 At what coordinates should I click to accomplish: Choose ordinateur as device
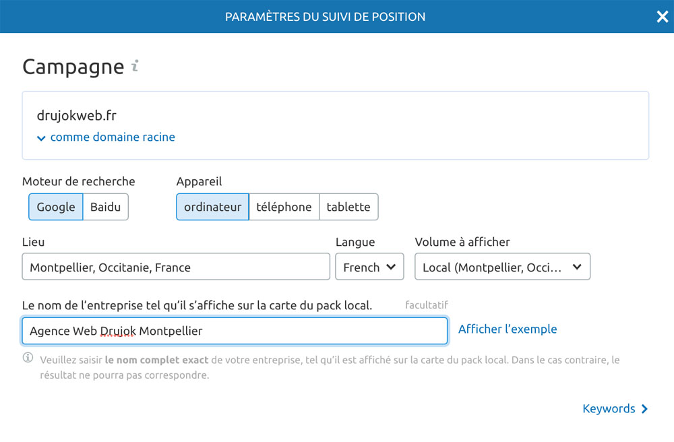click(213, 207)
